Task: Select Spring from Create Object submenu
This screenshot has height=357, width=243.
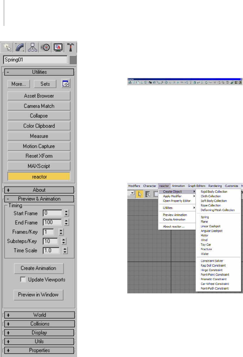Action: click(218, 217)
